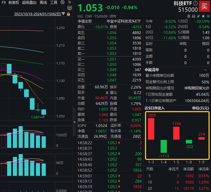Click fund code 515000
The width and height of the screenshot is (211, 192).
tap(188, 10)
